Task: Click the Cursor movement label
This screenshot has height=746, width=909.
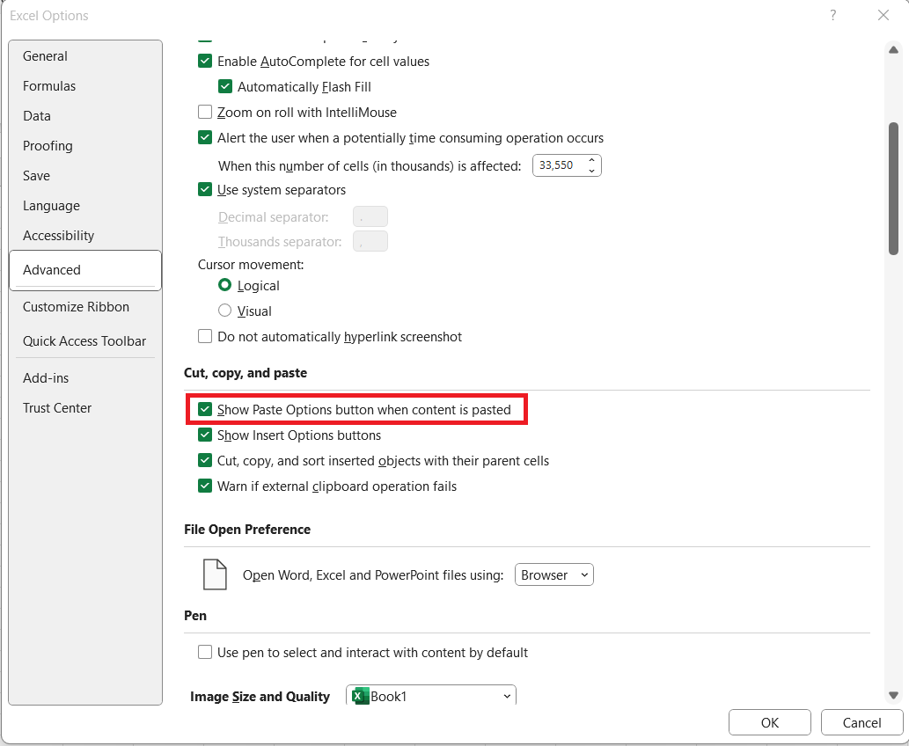Action: (251, 264)
